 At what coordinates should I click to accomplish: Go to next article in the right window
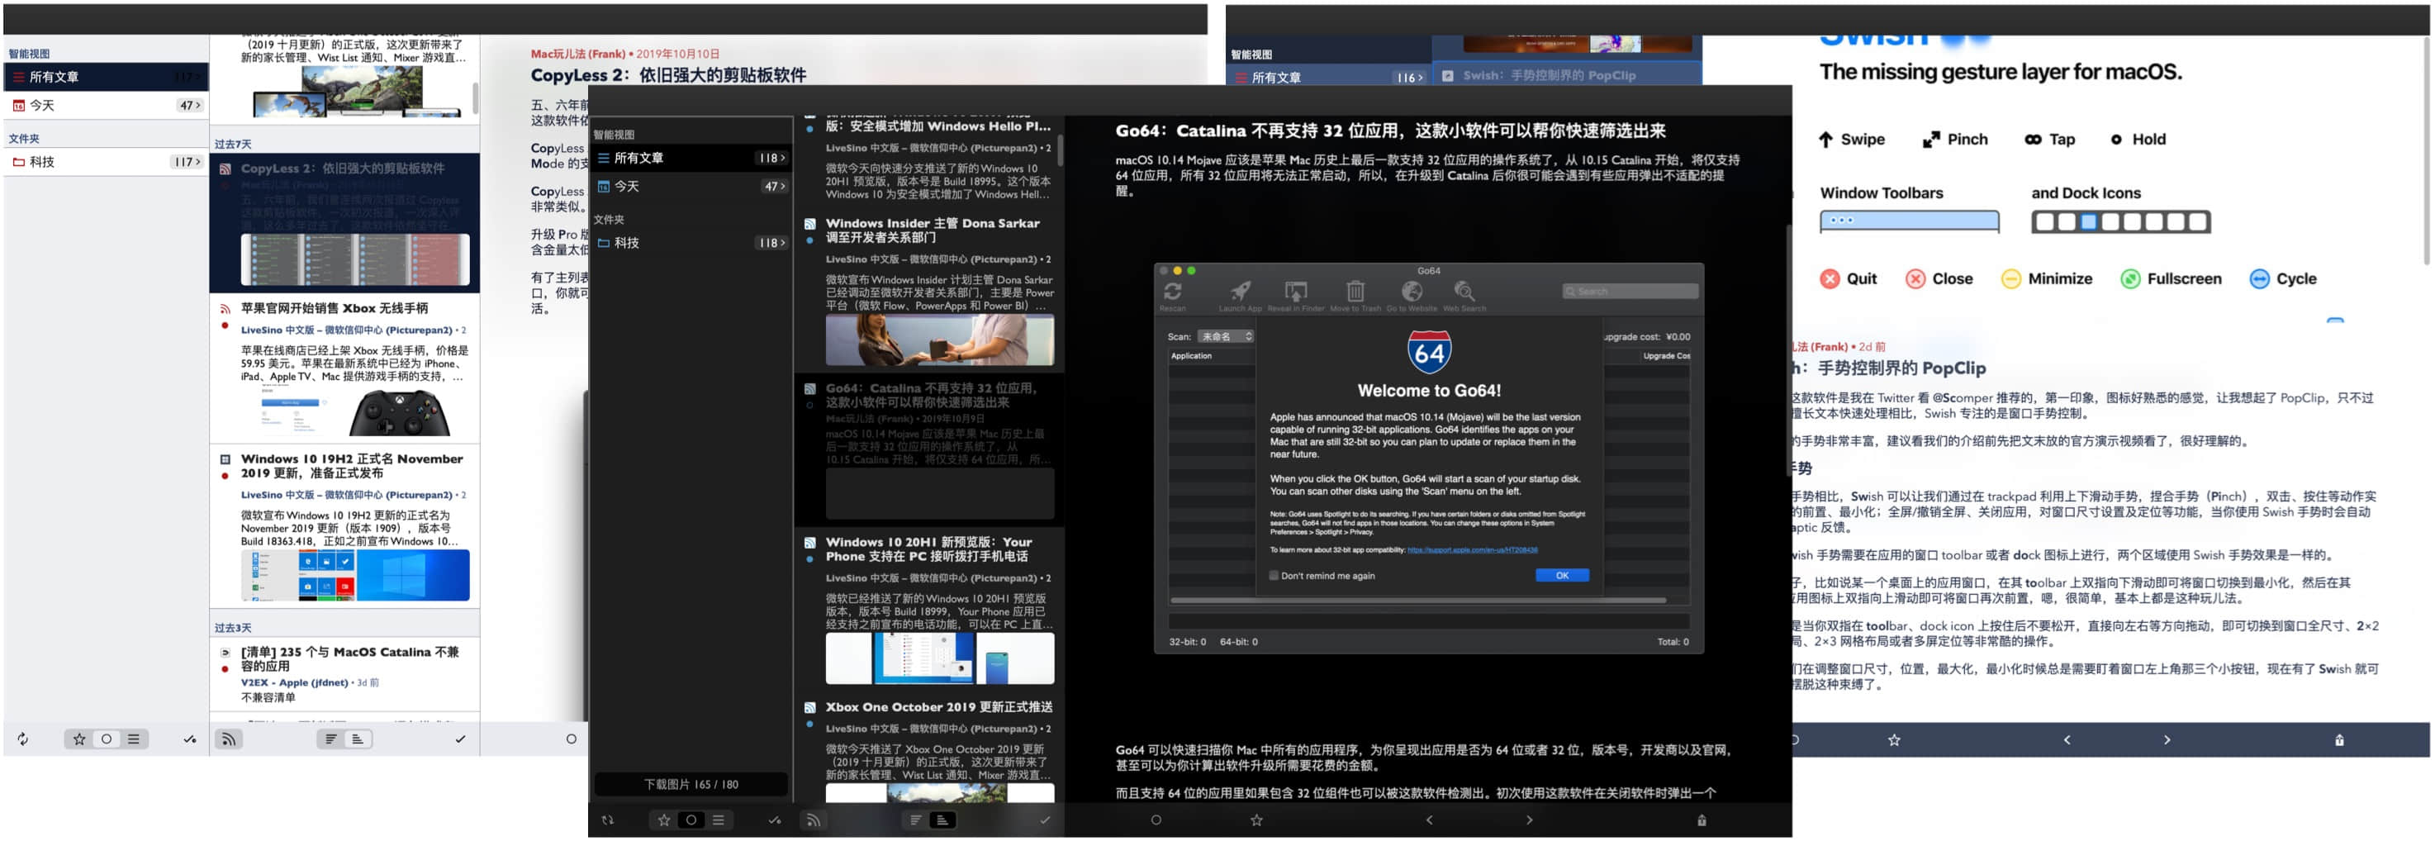click(x=2167, y=740)
